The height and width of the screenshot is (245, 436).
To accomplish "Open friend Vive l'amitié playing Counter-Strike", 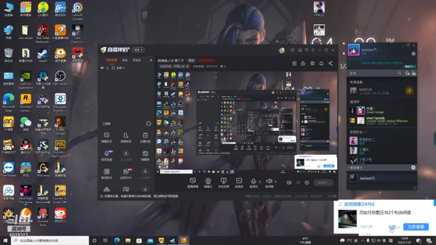I will point(381,120).
